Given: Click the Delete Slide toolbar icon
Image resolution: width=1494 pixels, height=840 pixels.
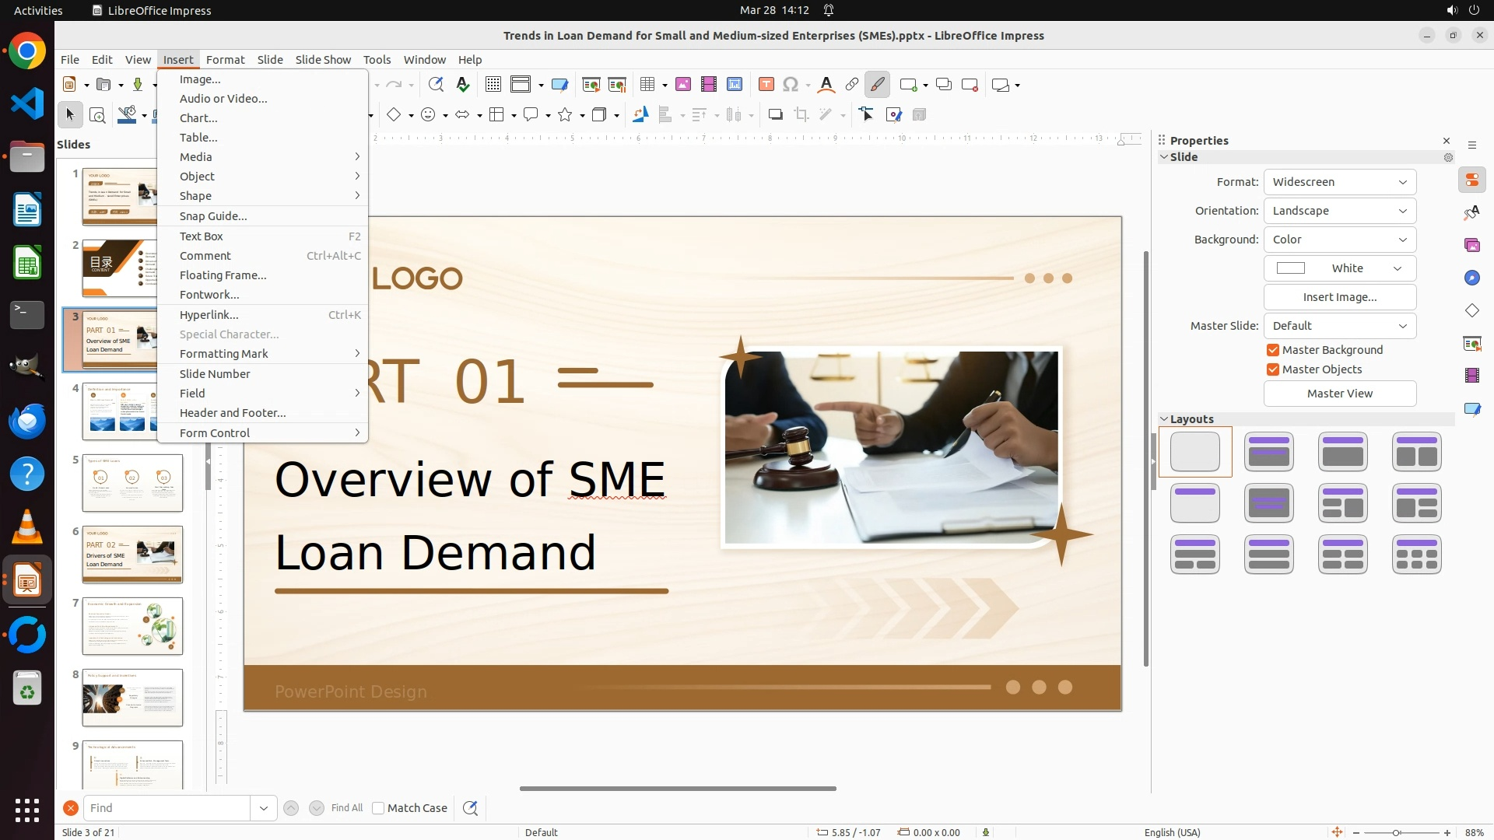Looking at the screenshot, I should point(970,85).
